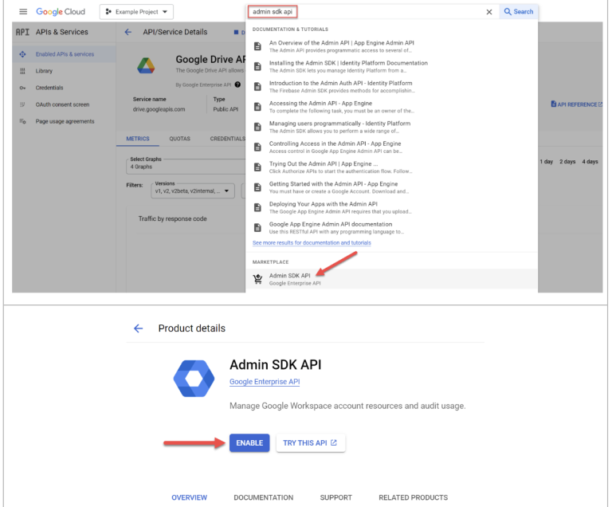Open the Documentation tab for Admin SDK

pos(263,497)
